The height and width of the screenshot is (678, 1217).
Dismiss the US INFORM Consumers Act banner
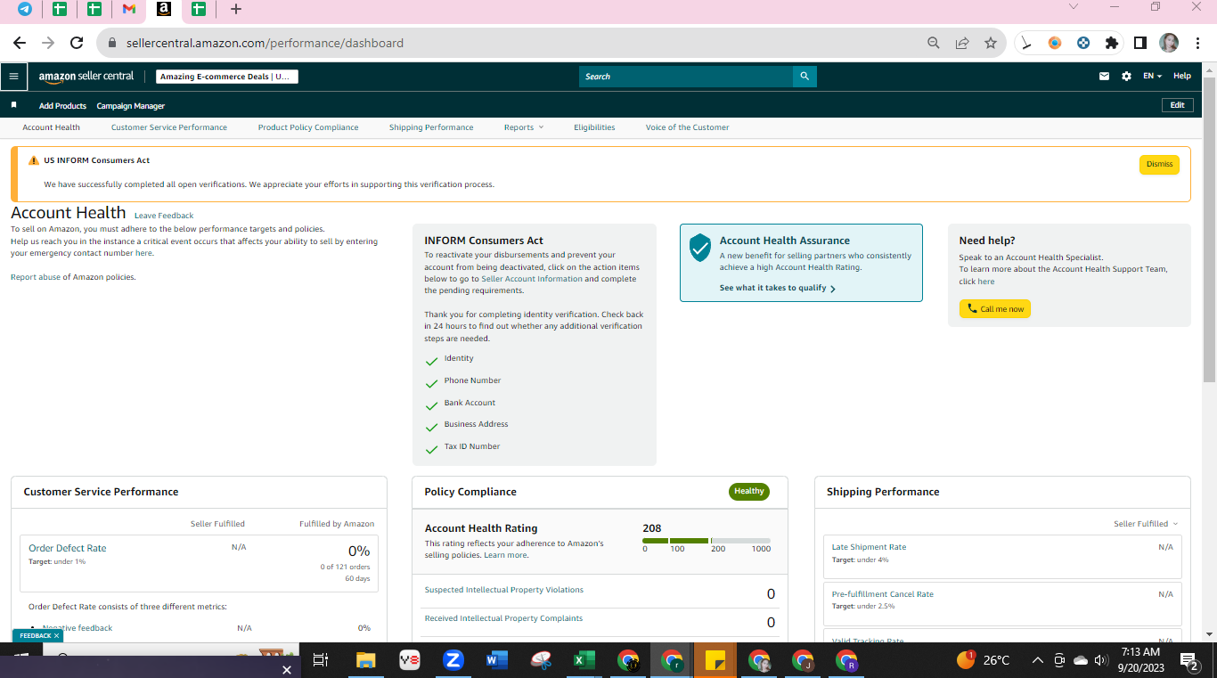coord(1159,165)
